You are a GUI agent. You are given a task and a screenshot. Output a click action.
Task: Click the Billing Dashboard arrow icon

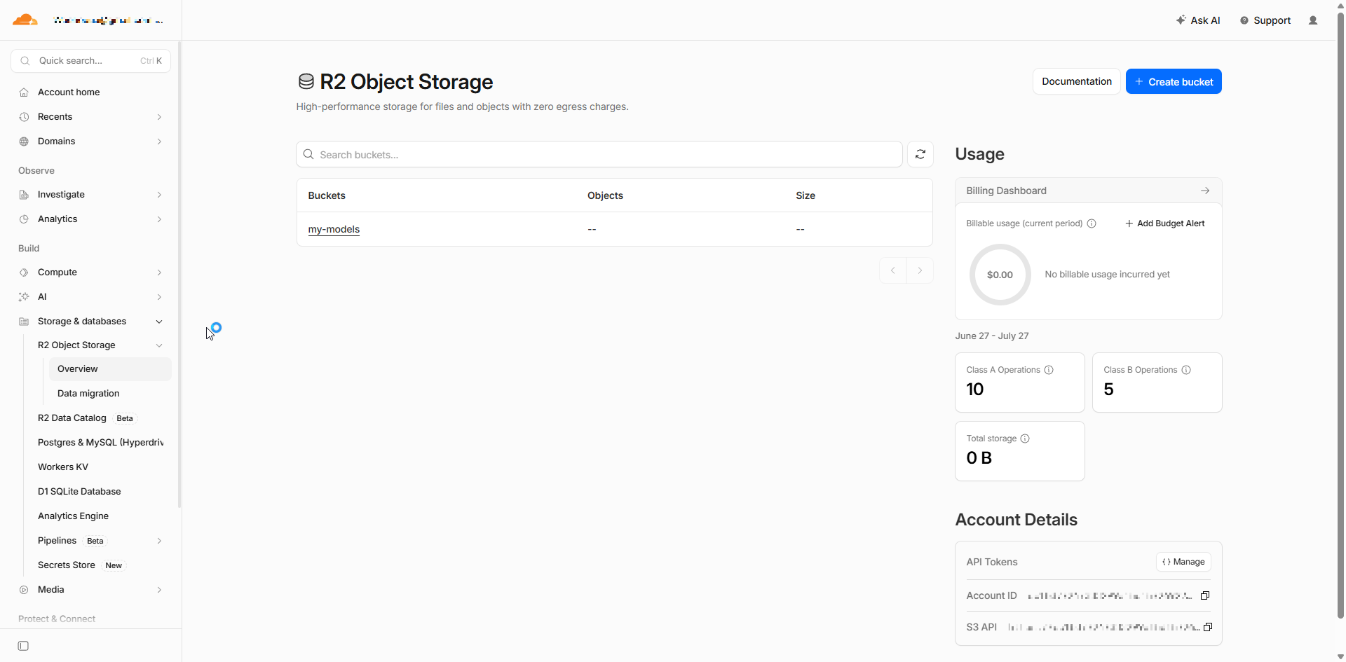click(x=1205, y=191)
